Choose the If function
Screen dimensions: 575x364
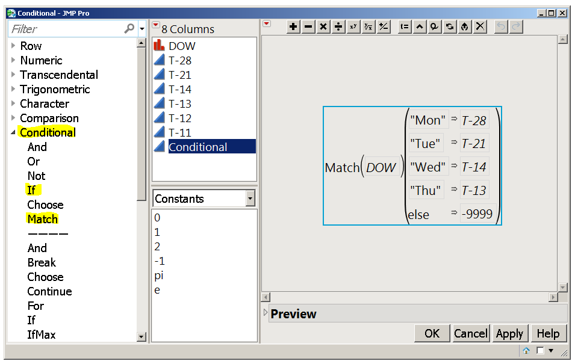point(33,190)
